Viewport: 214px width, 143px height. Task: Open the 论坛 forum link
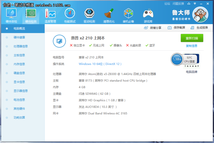167,4
